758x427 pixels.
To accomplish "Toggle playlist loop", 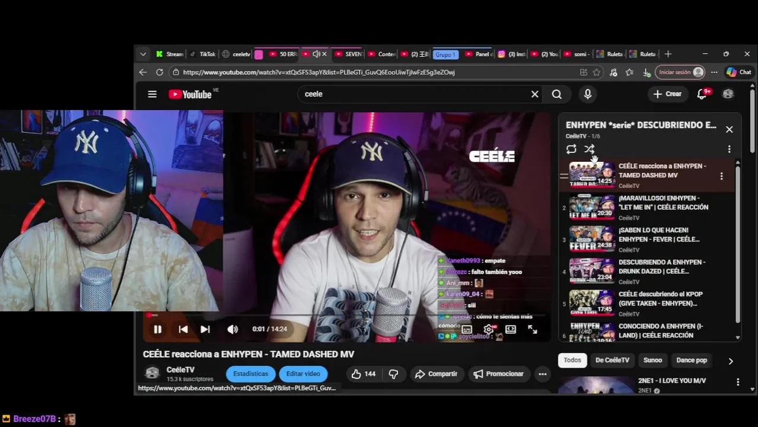I will [571, 149].
